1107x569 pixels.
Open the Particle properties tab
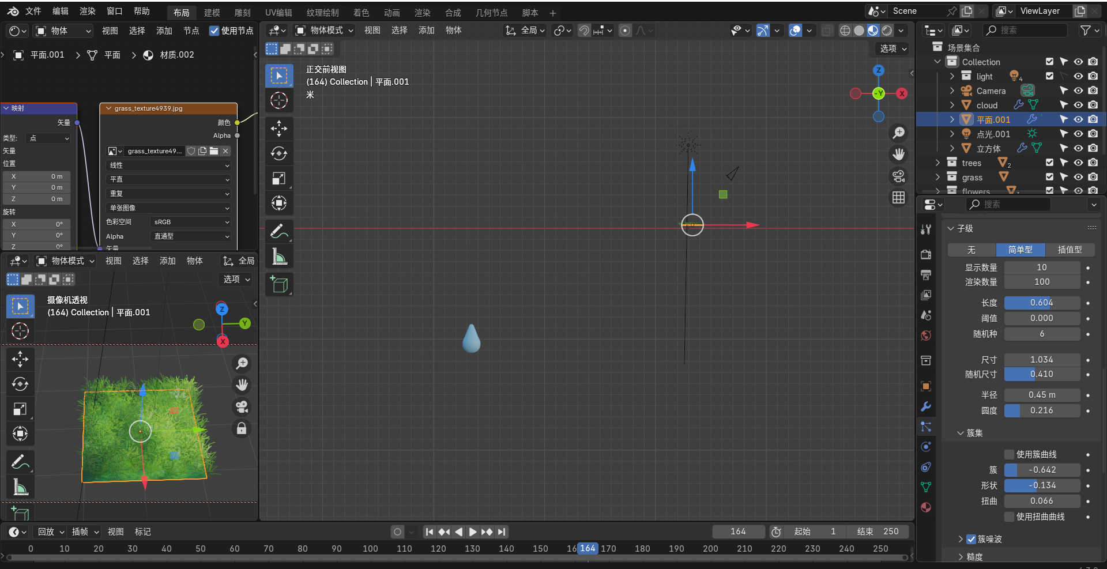pos(926,427)
